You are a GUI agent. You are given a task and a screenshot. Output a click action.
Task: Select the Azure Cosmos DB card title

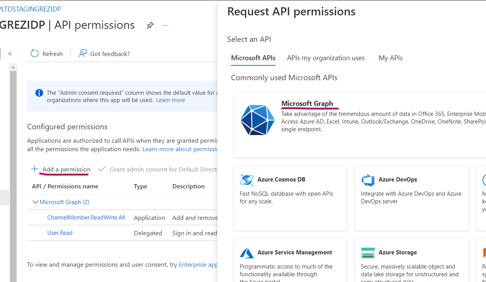coord(281,180)
